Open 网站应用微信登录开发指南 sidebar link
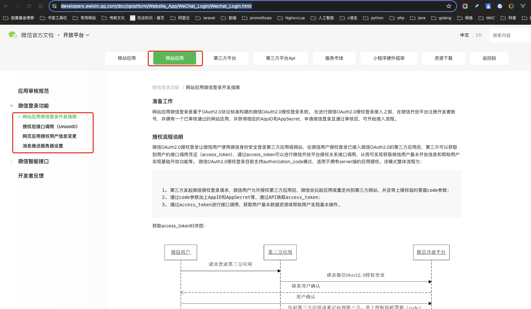This screenshot has height=309, width=531. (50, 117)
